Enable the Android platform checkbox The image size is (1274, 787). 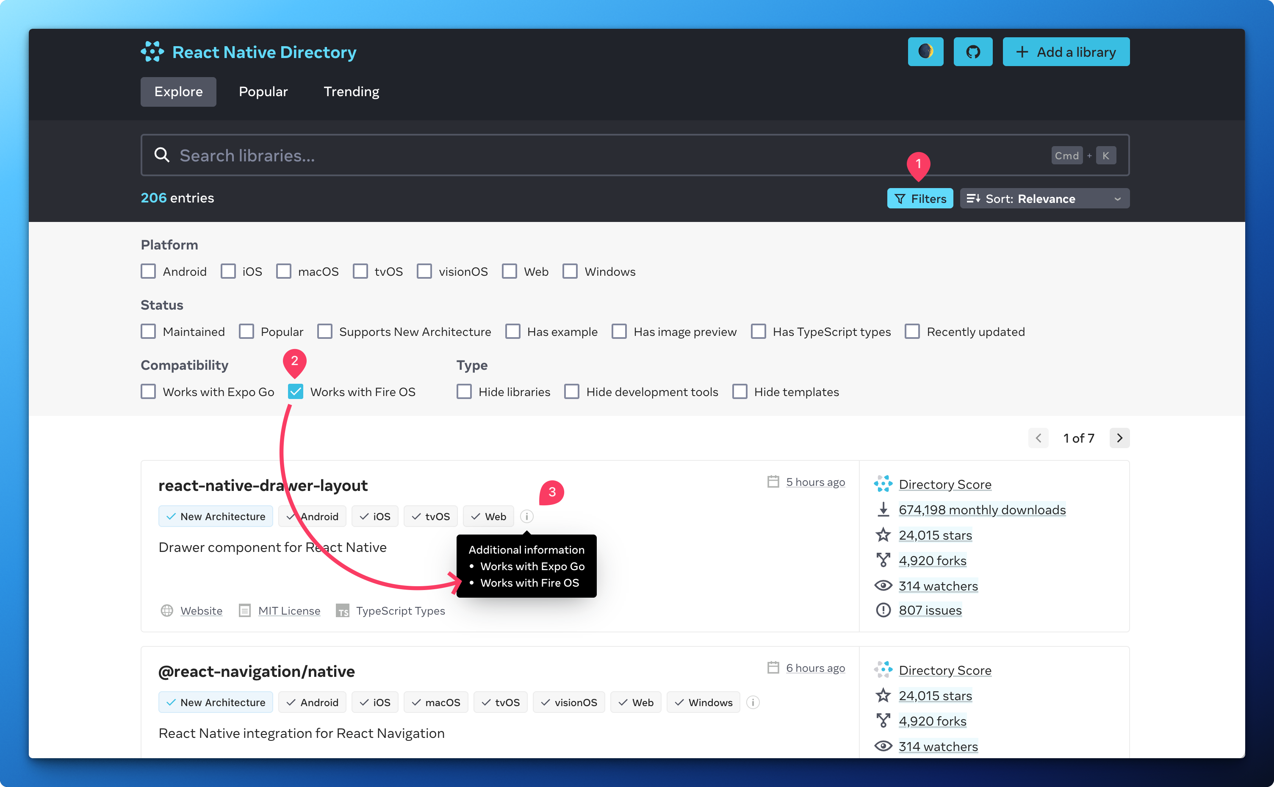[x=149, y=271]
